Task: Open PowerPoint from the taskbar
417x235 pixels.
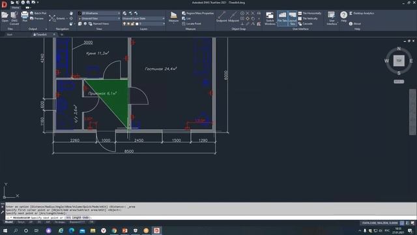Action: 124,230
